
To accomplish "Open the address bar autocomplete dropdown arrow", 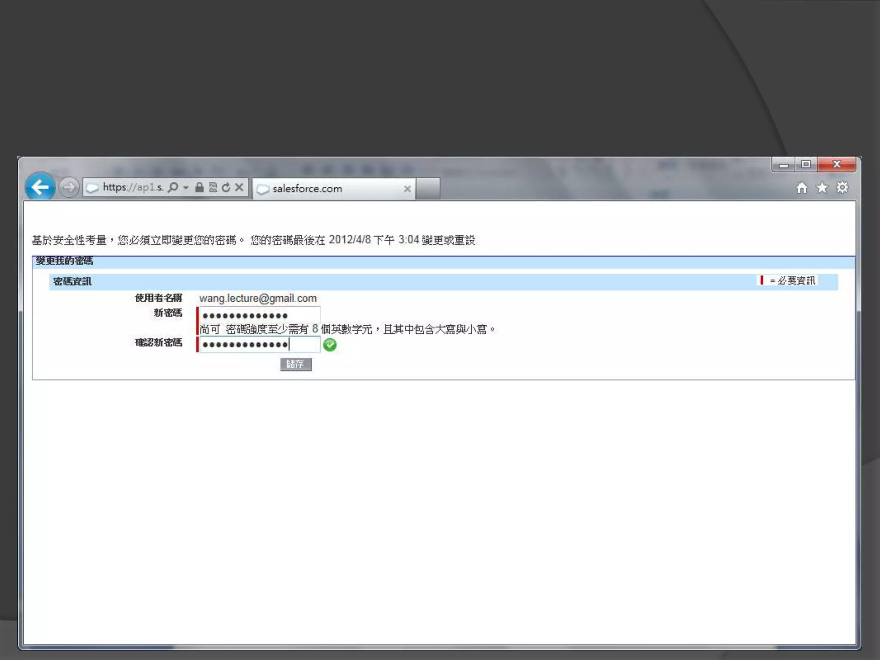I will click(x=186, y=188).
